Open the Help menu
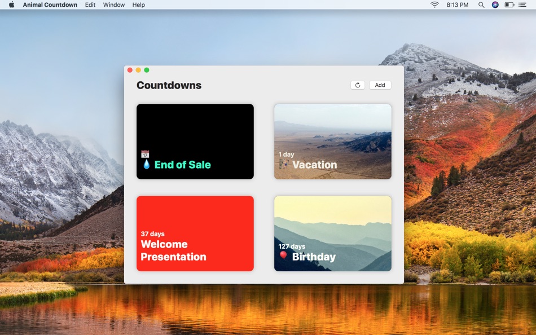Screen dimensions: 536x335 tap(138, 5)
